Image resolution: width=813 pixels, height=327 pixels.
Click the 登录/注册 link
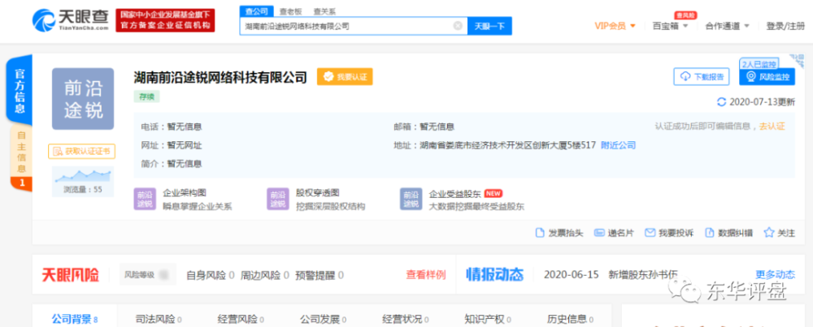(x=785, y=26)
